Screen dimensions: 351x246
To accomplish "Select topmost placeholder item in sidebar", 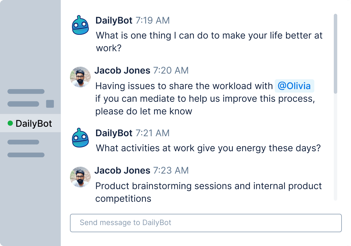I will [x=26, y=92].
